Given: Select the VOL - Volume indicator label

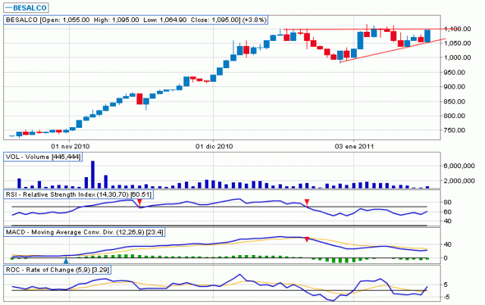Looking at the screenshot, I should [x=43, y=157].
